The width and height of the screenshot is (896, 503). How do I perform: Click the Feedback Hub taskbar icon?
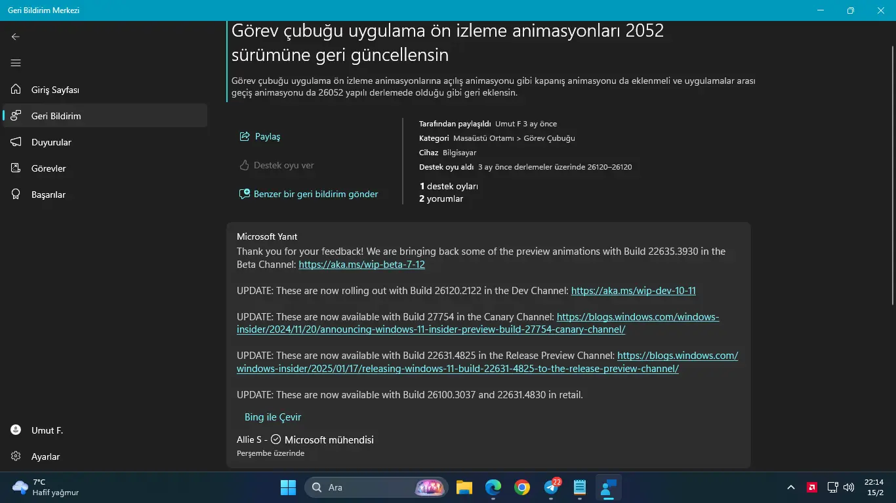point(609,487)
